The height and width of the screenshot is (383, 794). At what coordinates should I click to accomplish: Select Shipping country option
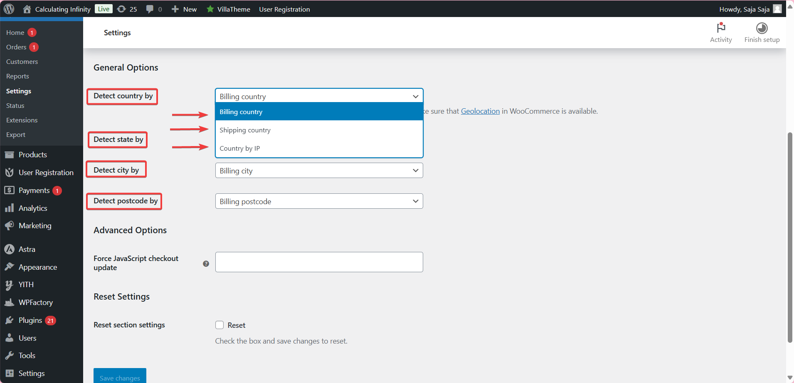[x=245, y=130]
